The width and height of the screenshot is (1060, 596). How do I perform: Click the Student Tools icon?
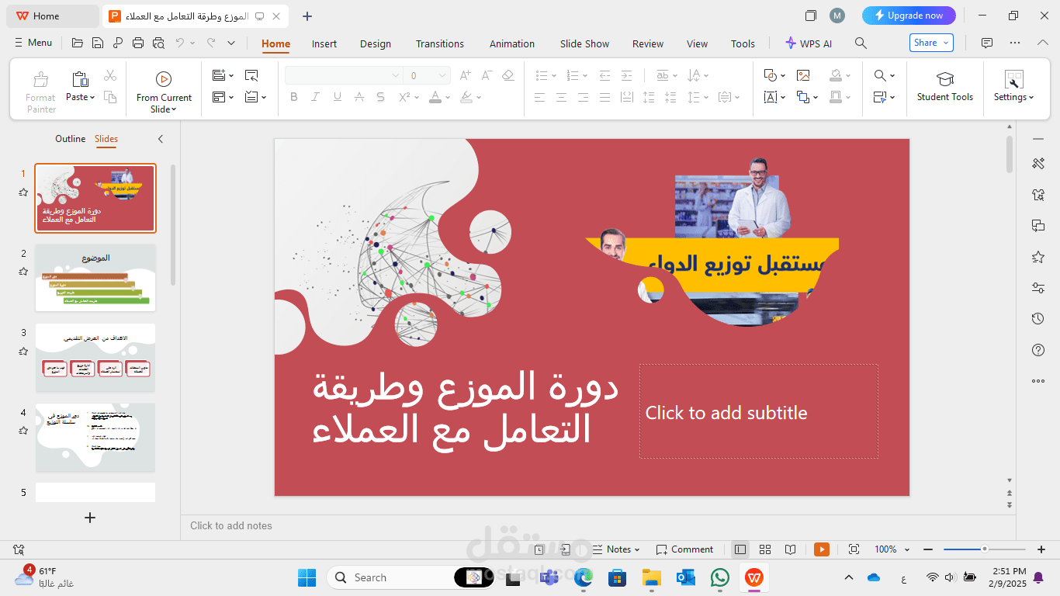(944, 86)
